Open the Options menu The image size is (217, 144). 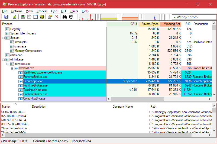pyautogui.click(x=17, y=11)
